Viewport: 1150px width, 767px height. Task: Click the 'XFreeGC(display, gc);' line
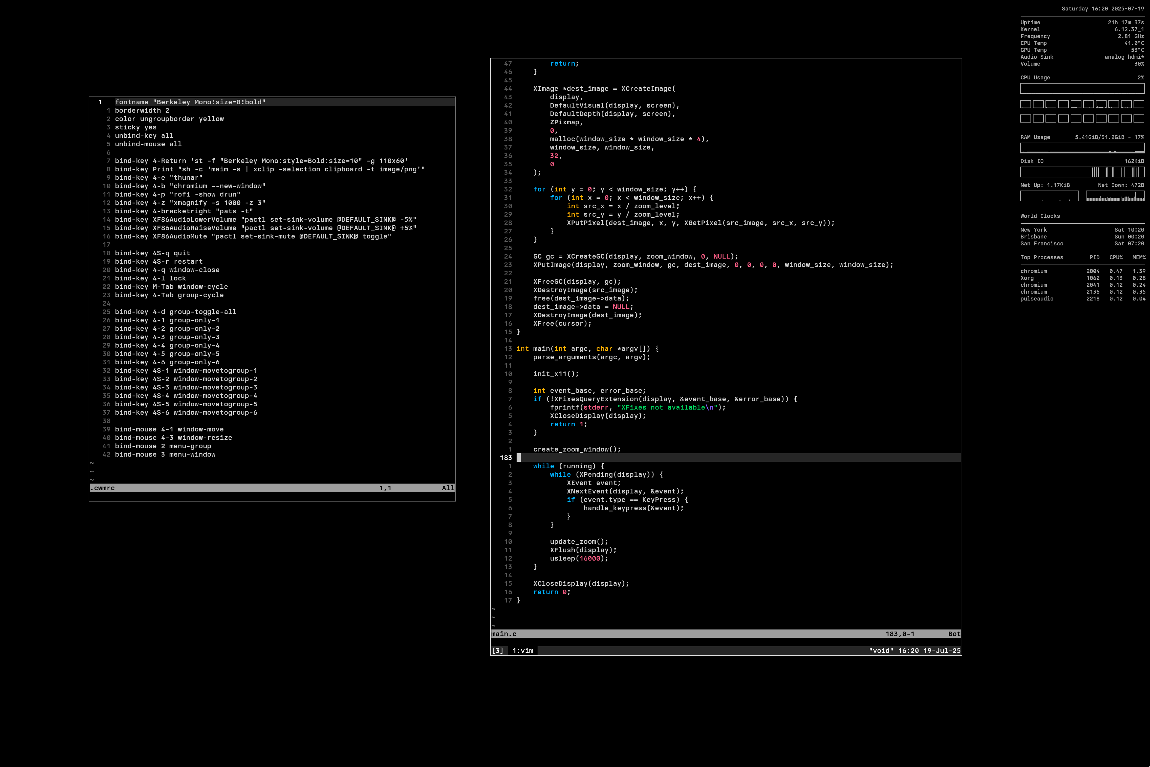(577, 282)
